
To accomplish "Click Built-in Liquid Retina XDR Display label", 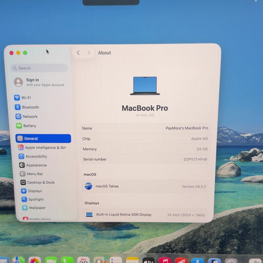I will [x=124, y=214].
